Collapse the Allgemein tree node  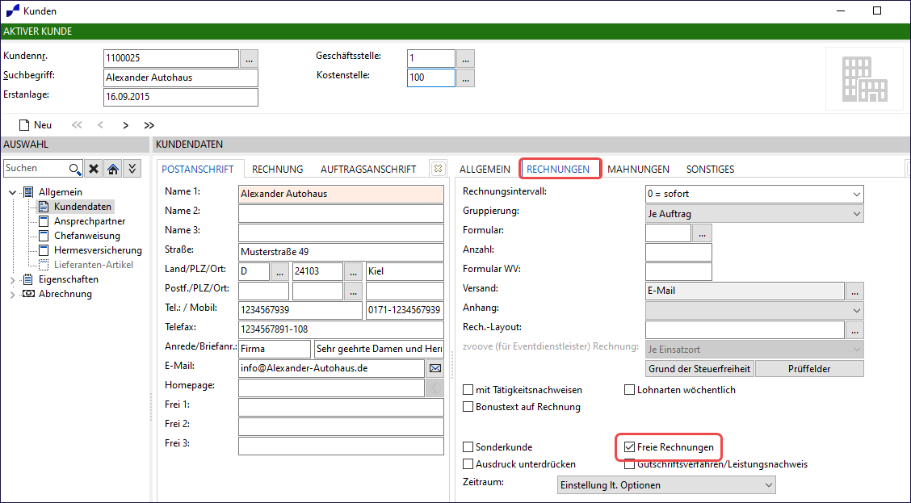13,192
